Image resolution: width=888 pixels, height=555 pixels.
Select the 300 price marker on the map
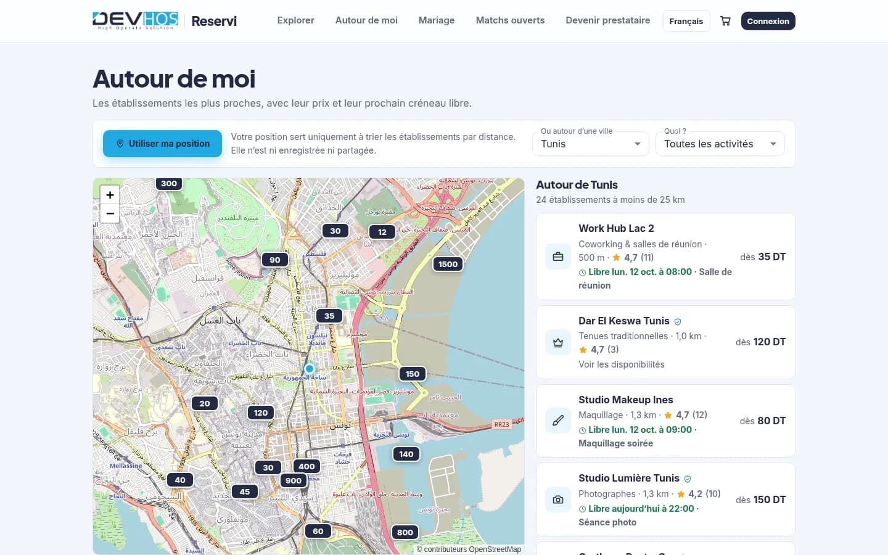[x=169, y=184]
